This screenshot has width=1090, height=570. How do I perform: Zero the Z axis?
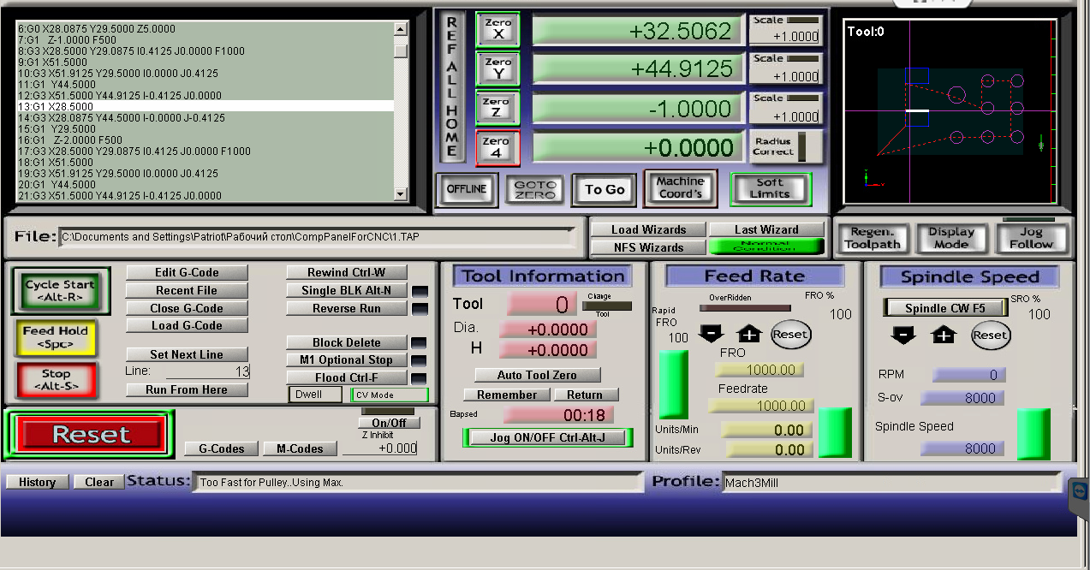click(x=497, y=108)
